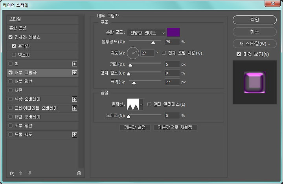Click the 거리 px value field
The height and width of the screenshot is (184, 283).
pos(172,64)
